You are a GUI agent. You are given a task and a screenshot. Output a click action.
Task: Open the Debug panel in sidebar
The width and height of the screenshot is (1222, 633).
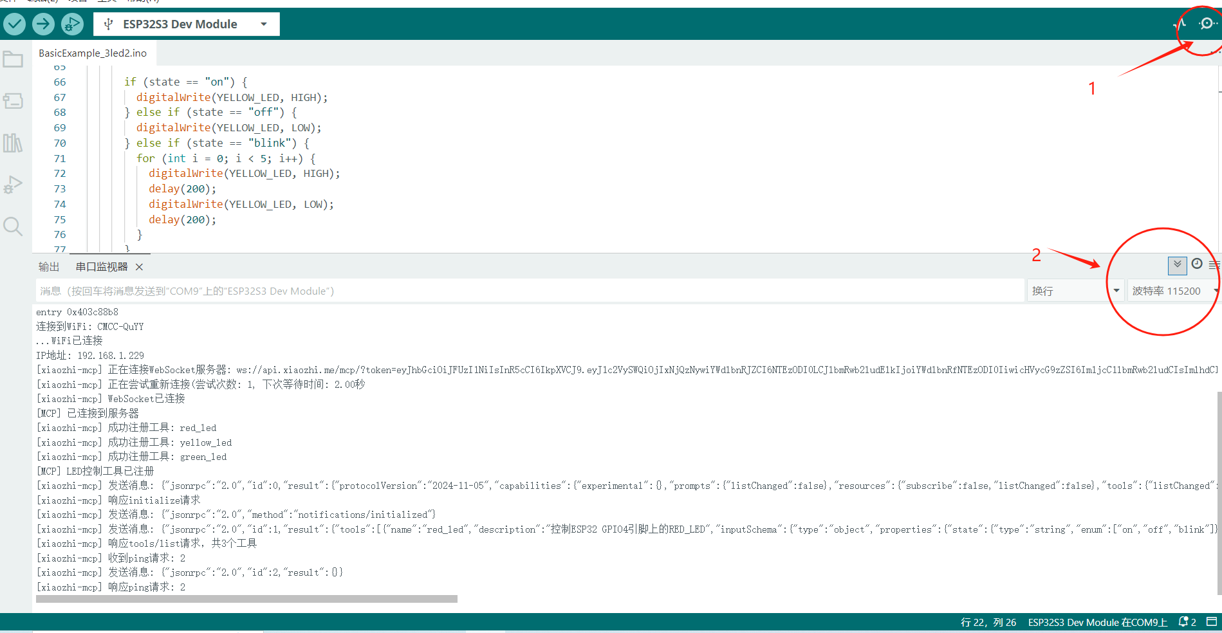13,185
